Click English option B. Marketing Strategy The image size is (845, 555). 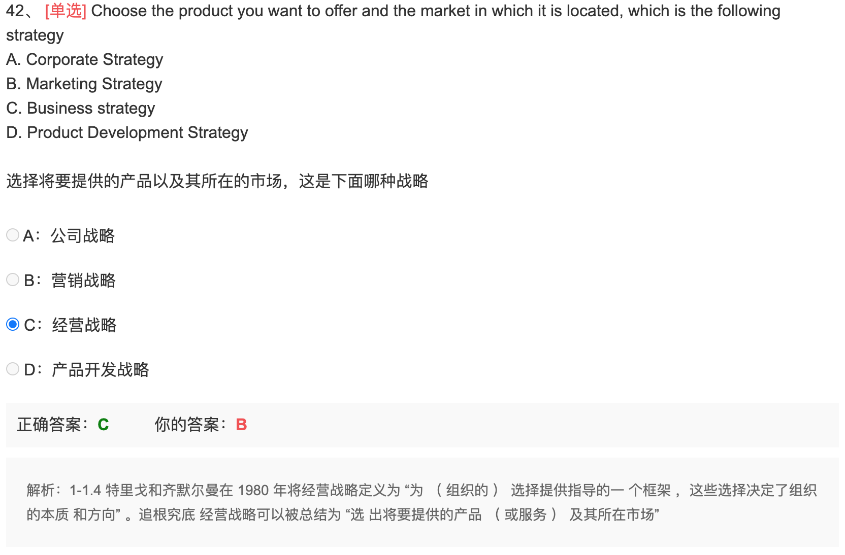coord(84,84)
